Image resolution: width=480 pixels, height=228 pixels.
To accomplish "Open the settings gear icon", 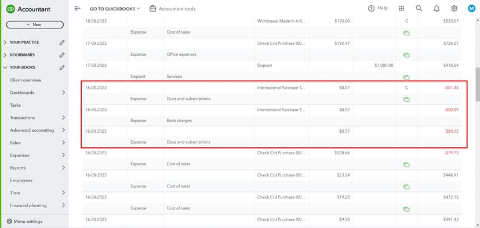I will [x=454, y=9].
